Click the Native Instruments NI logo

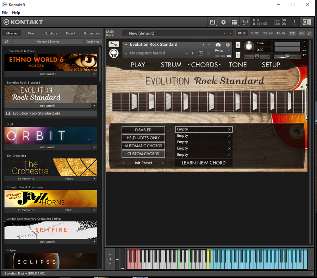tap(307, 22)
